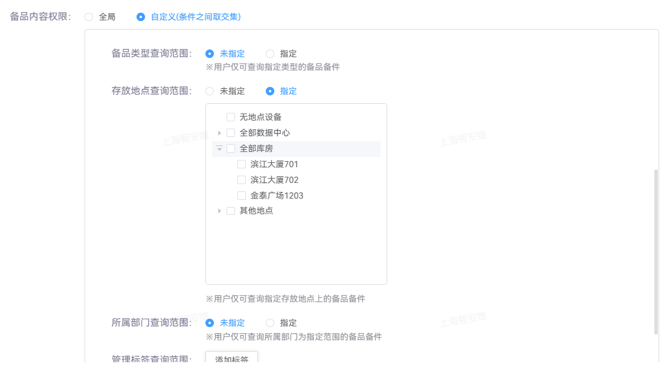Click the 全部库房 label
The image size is (670, 370).
256,148
